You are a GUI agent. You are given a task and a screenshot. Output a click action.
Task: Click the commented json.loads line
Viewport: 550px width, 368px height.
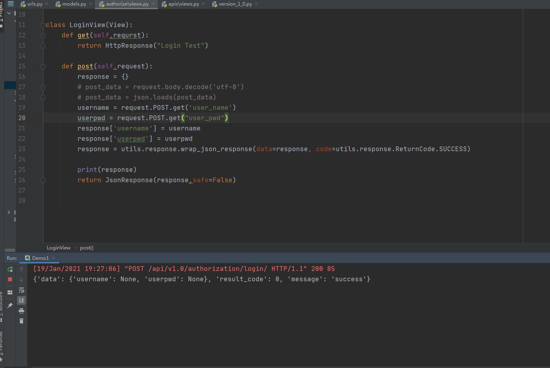point(147,97)
